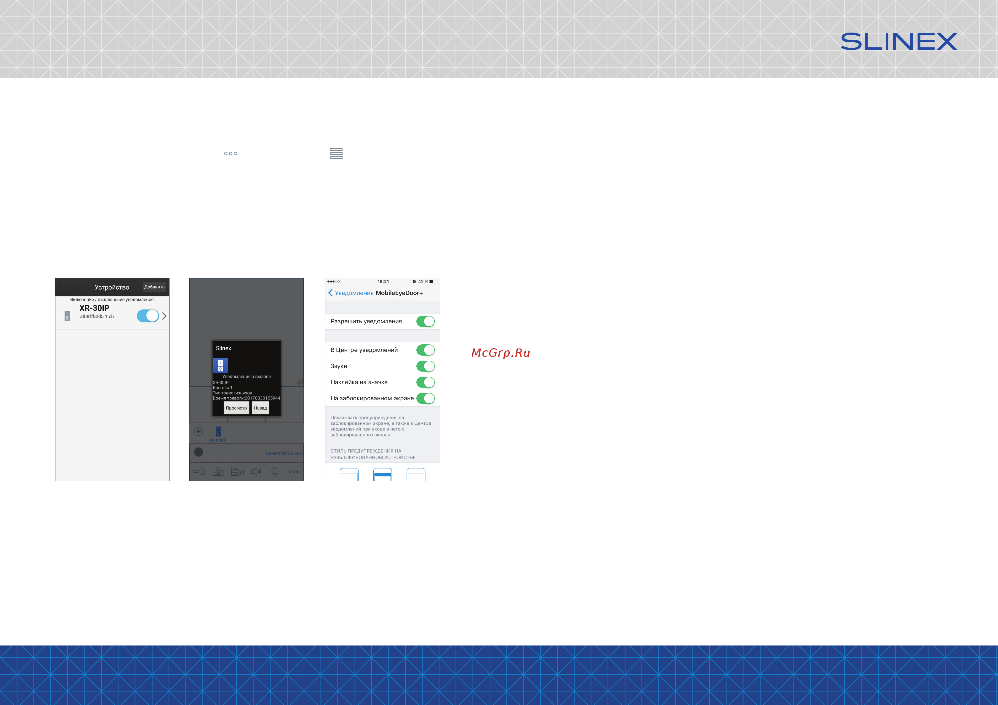Tap the Включение / выключение уведомления caption
This screenshot has width=998, height=705.
[x=112, y=300]
